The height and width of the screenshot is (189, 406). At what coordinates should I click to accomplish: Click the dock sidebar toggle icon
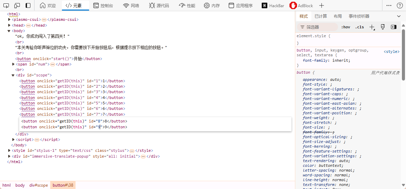pyautogui.click(x=28, y=5)
